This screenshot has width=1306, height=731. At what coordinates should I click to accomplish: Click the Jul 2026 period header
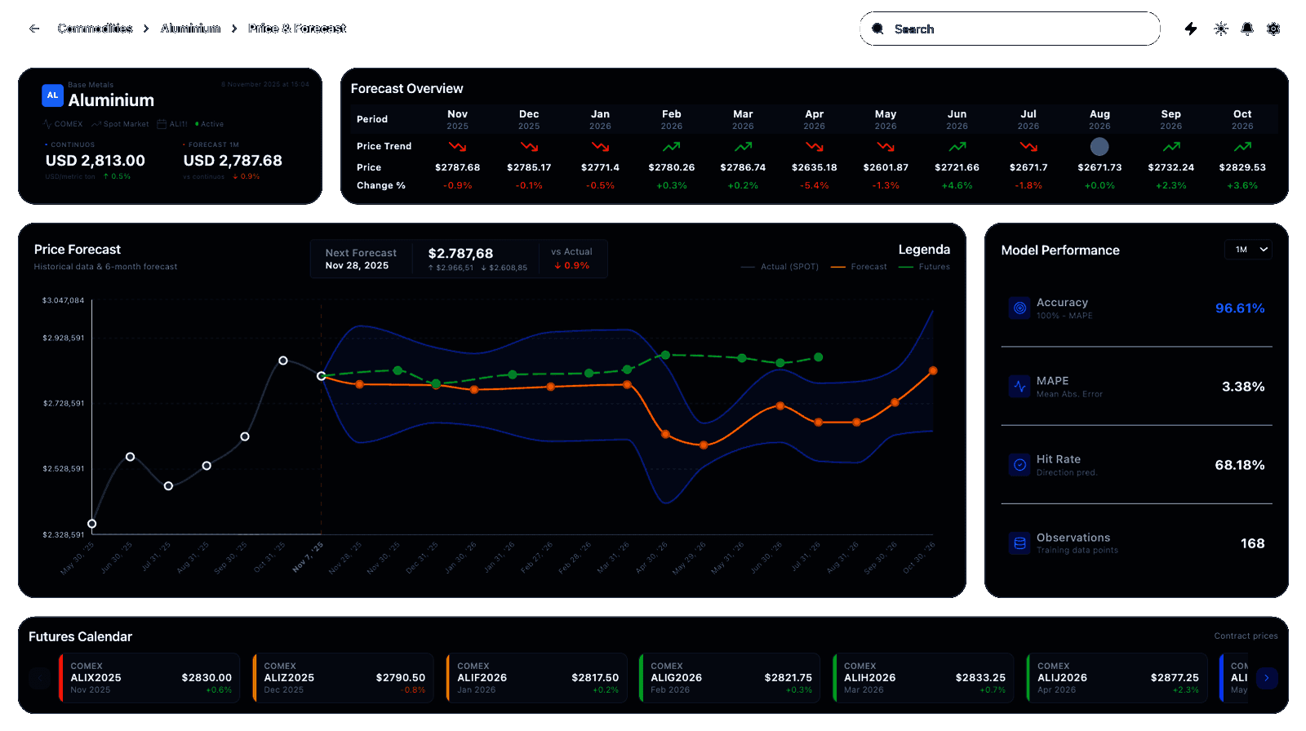1028,119
